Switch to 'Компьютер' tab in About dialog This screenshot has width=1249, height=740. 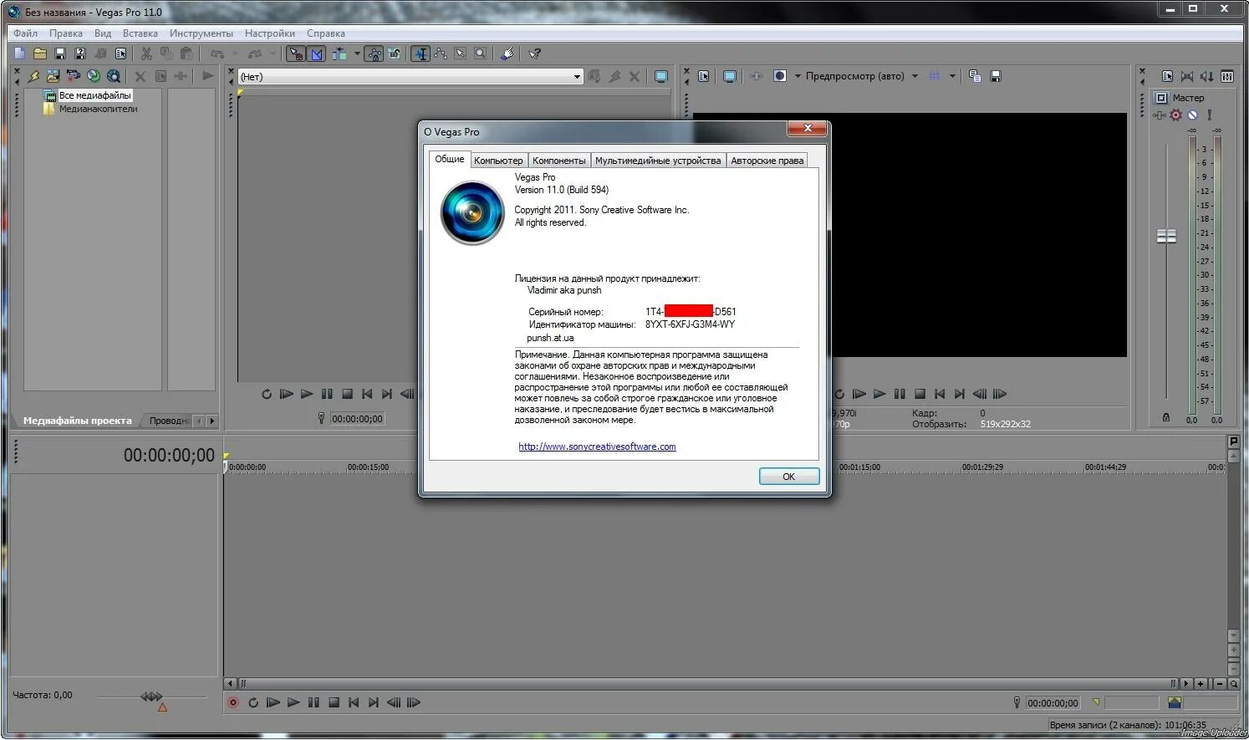click(498, 161)
